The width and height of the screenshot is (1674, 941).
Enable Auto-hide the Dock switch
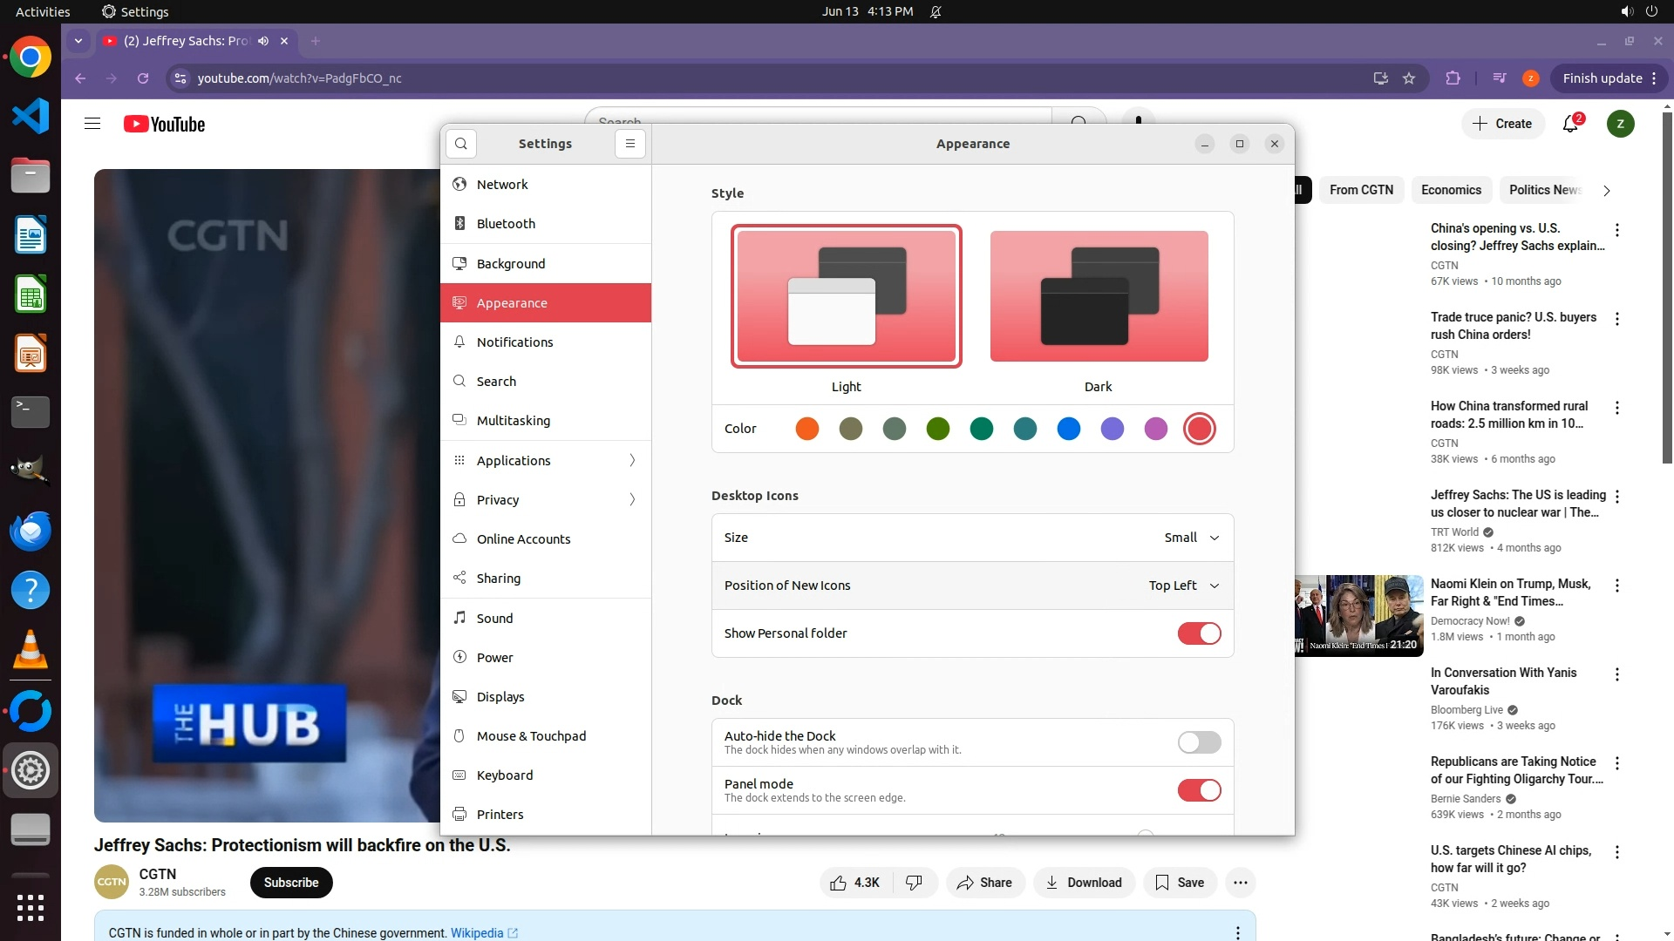tap(1199, 742)
